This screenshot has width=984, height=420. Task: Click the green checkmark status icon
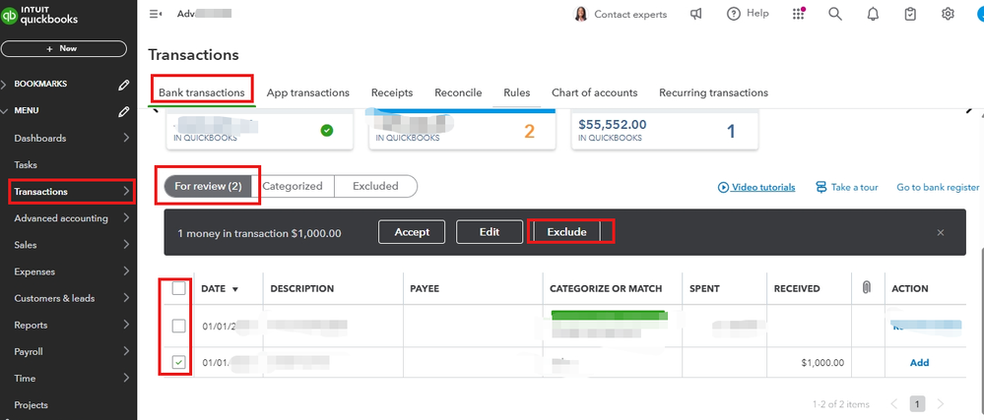pos(327,131)
